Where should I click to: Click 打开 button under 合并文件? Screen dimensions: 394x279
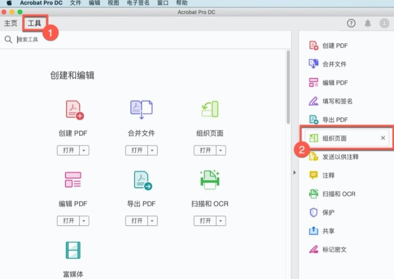tap(137, 150)
